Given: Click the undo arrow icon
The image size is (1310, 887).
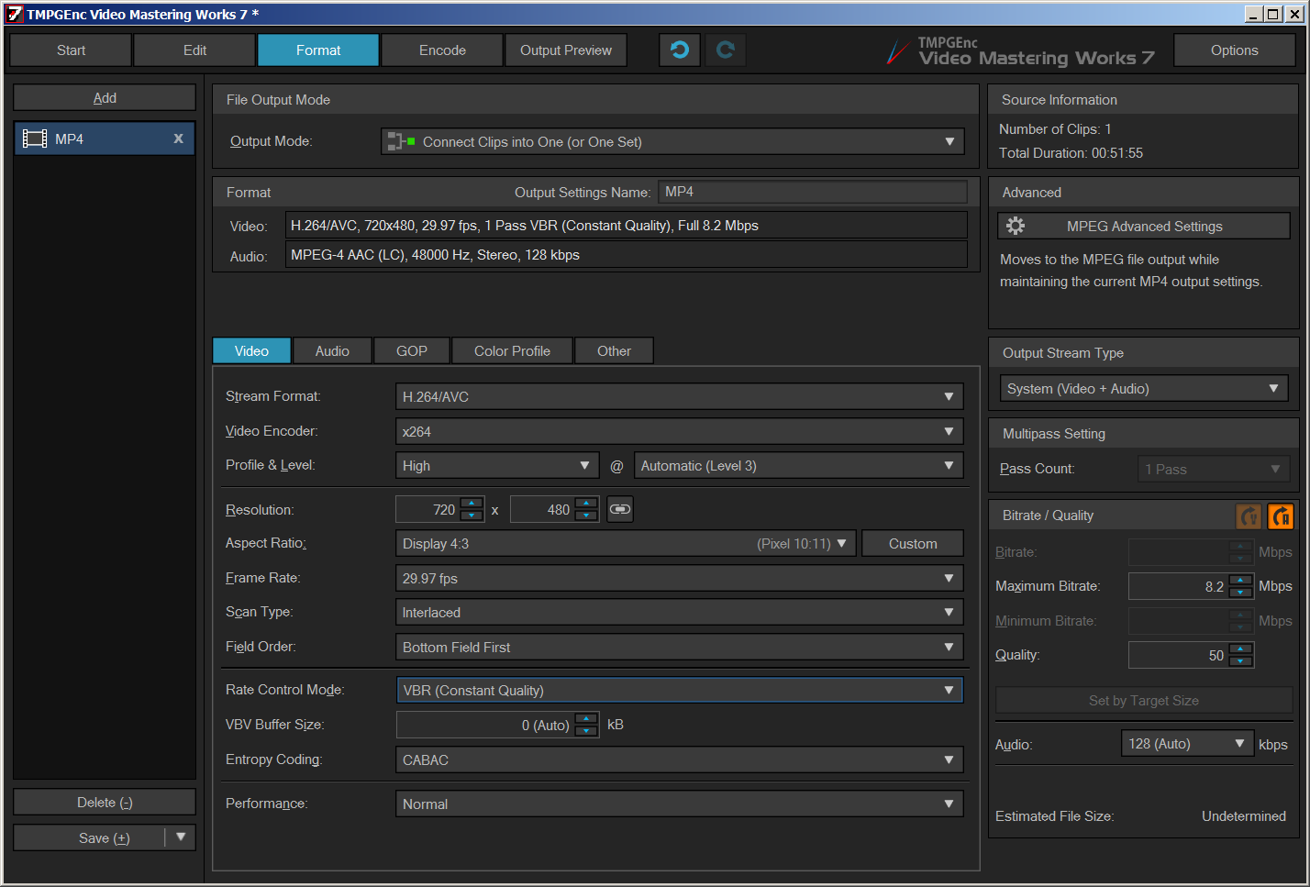Looking at the screenshot, I should [x=680, y=50].
